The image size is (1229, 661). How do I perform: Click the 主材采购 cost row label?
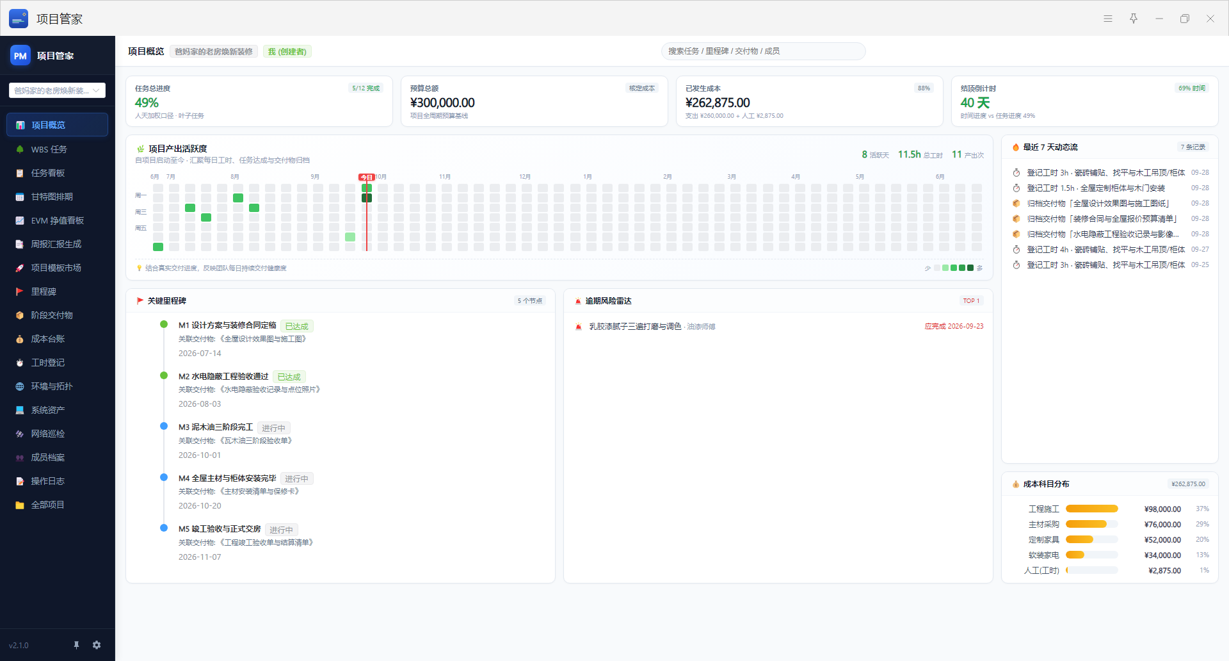(x=1043, y=525)
